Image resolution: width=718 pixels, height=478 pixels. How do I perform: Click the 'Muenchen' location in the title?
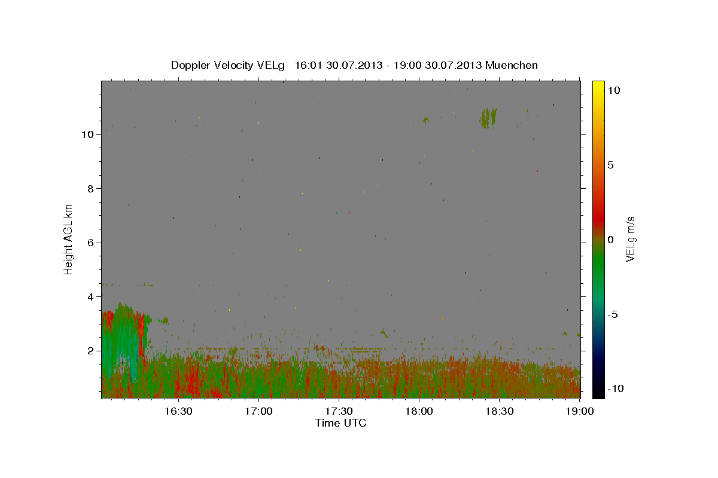(512, 65)
